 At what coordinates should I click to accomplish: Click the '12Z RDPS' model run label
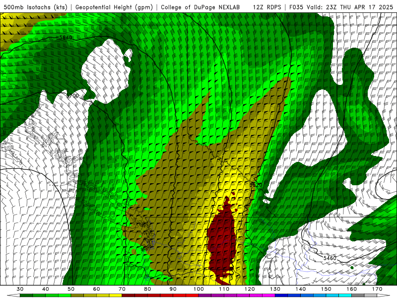click(267, 7)
